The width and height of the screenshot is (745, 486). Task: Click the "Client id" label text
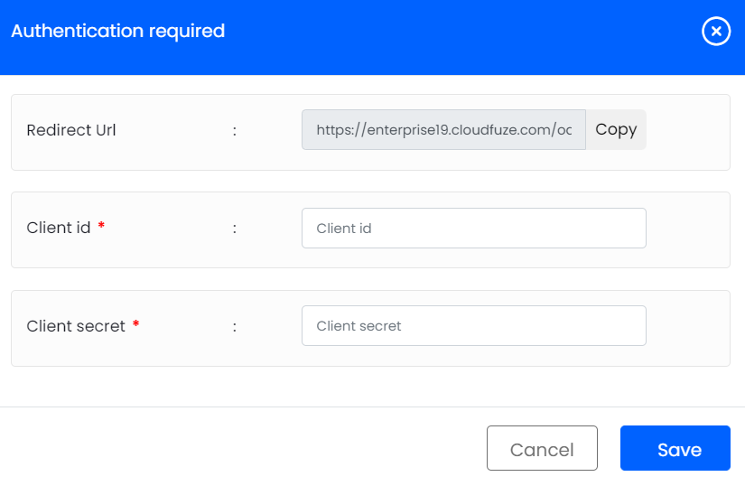[59, 229]
